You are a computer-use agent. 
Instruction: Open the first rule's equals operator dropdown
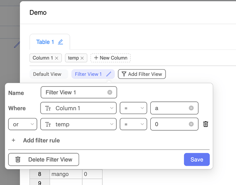pos(133,108)
